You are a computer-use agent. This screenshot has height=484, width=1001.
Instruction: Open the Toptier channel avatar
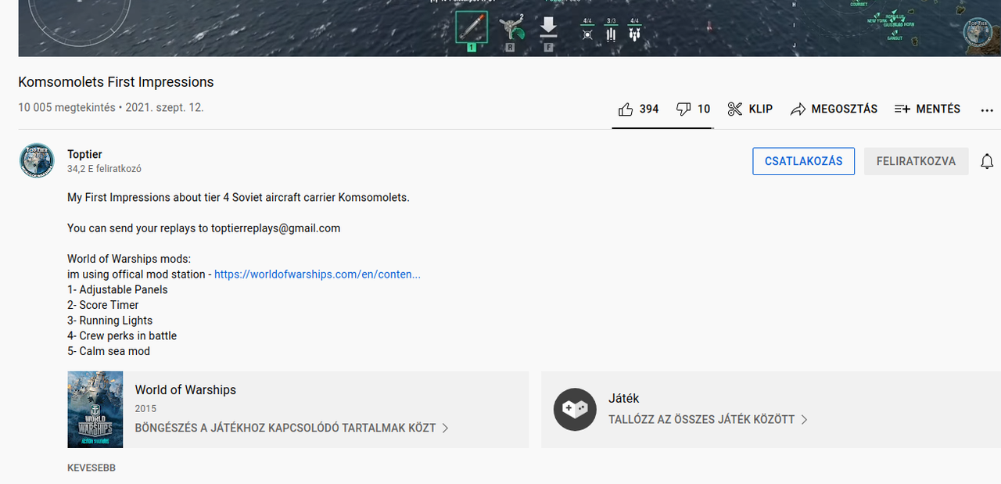click(x=37, y=161)
